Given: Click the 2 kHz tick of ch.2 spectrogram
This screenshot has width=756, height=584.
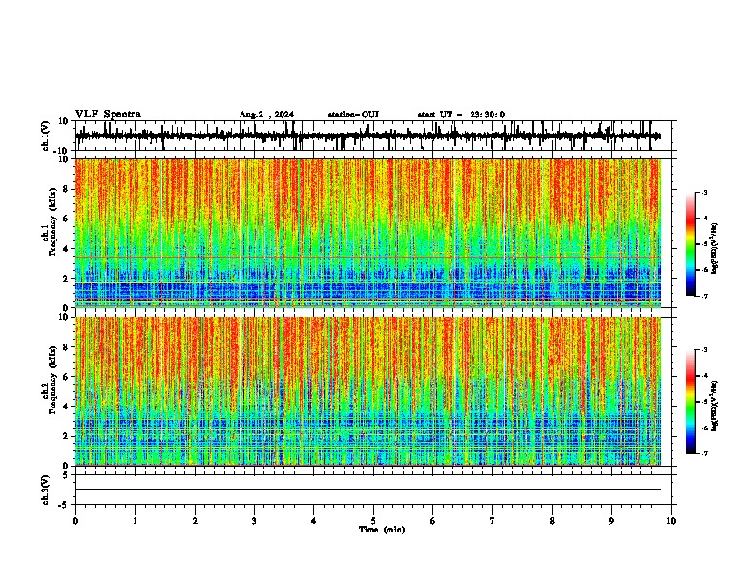Looking at the screenshot, I should 66,436.
